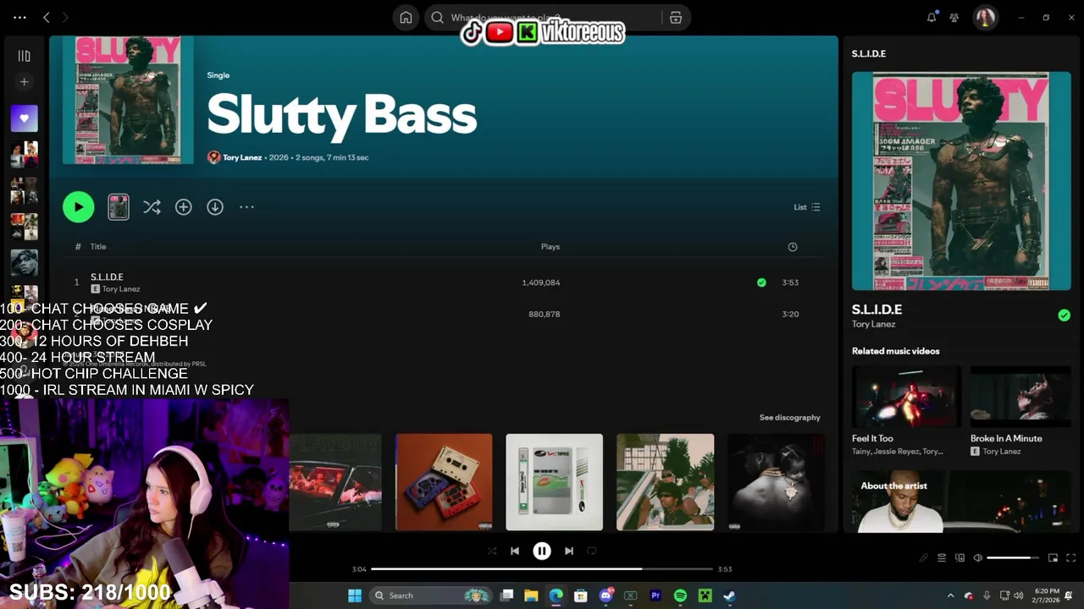Open Minecraft from the taskbar
Image resolution: width=1084 pixels, height=609 pixels.
pyautogui.click(x=705, y=595)
